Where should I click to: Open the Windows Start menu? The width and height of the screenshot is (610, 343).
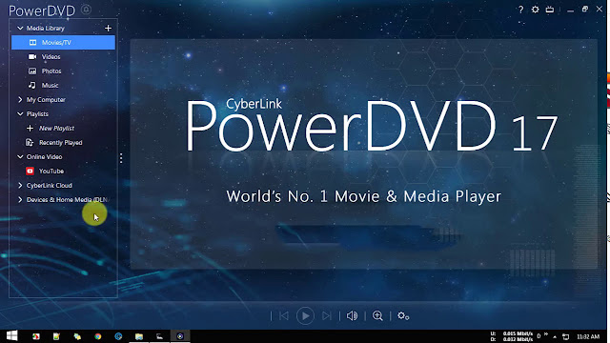pyautogui.click(x=12, y=336)
